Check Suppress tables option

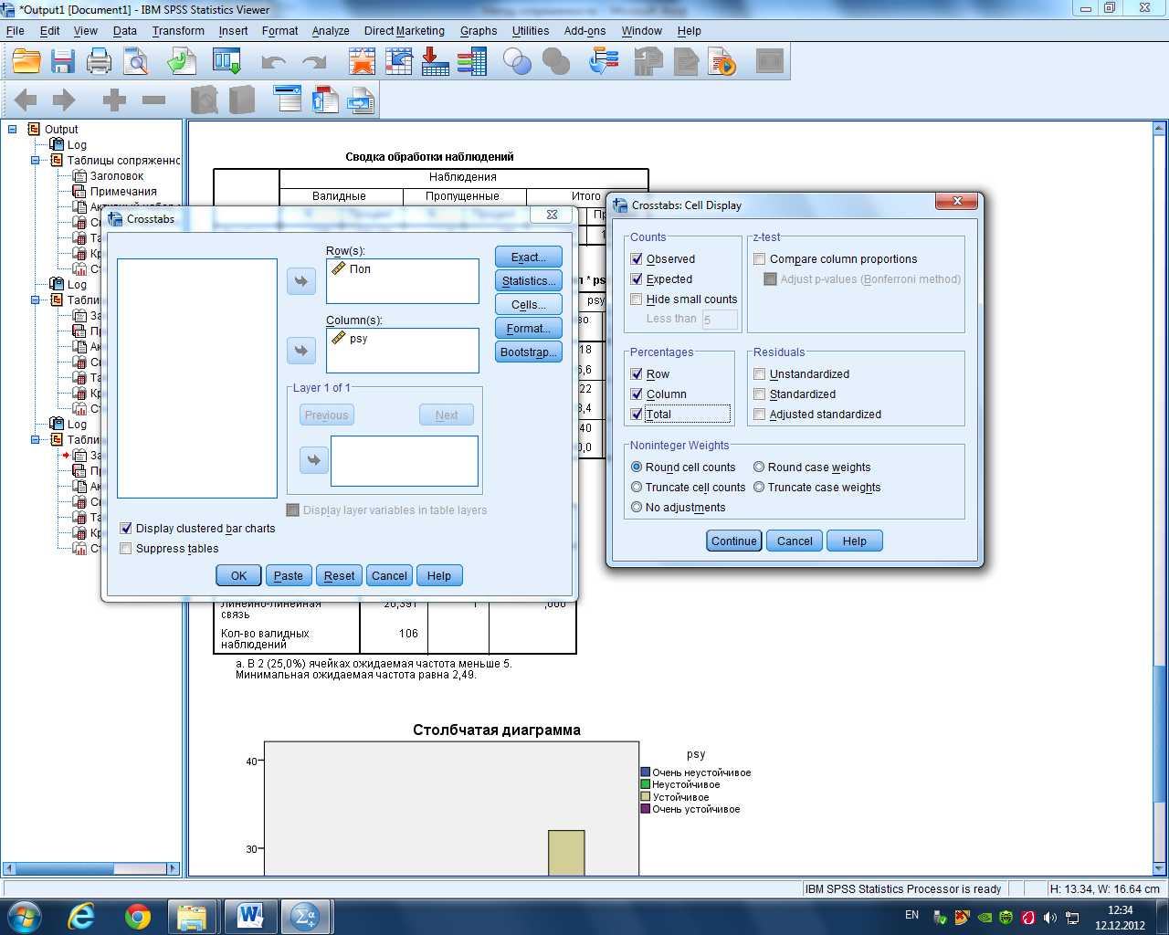click(126, 549)
